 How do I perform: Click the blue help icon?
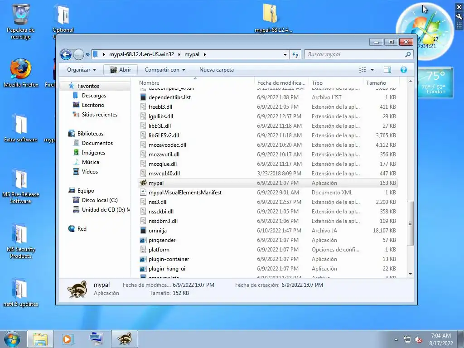coord(404,70)
